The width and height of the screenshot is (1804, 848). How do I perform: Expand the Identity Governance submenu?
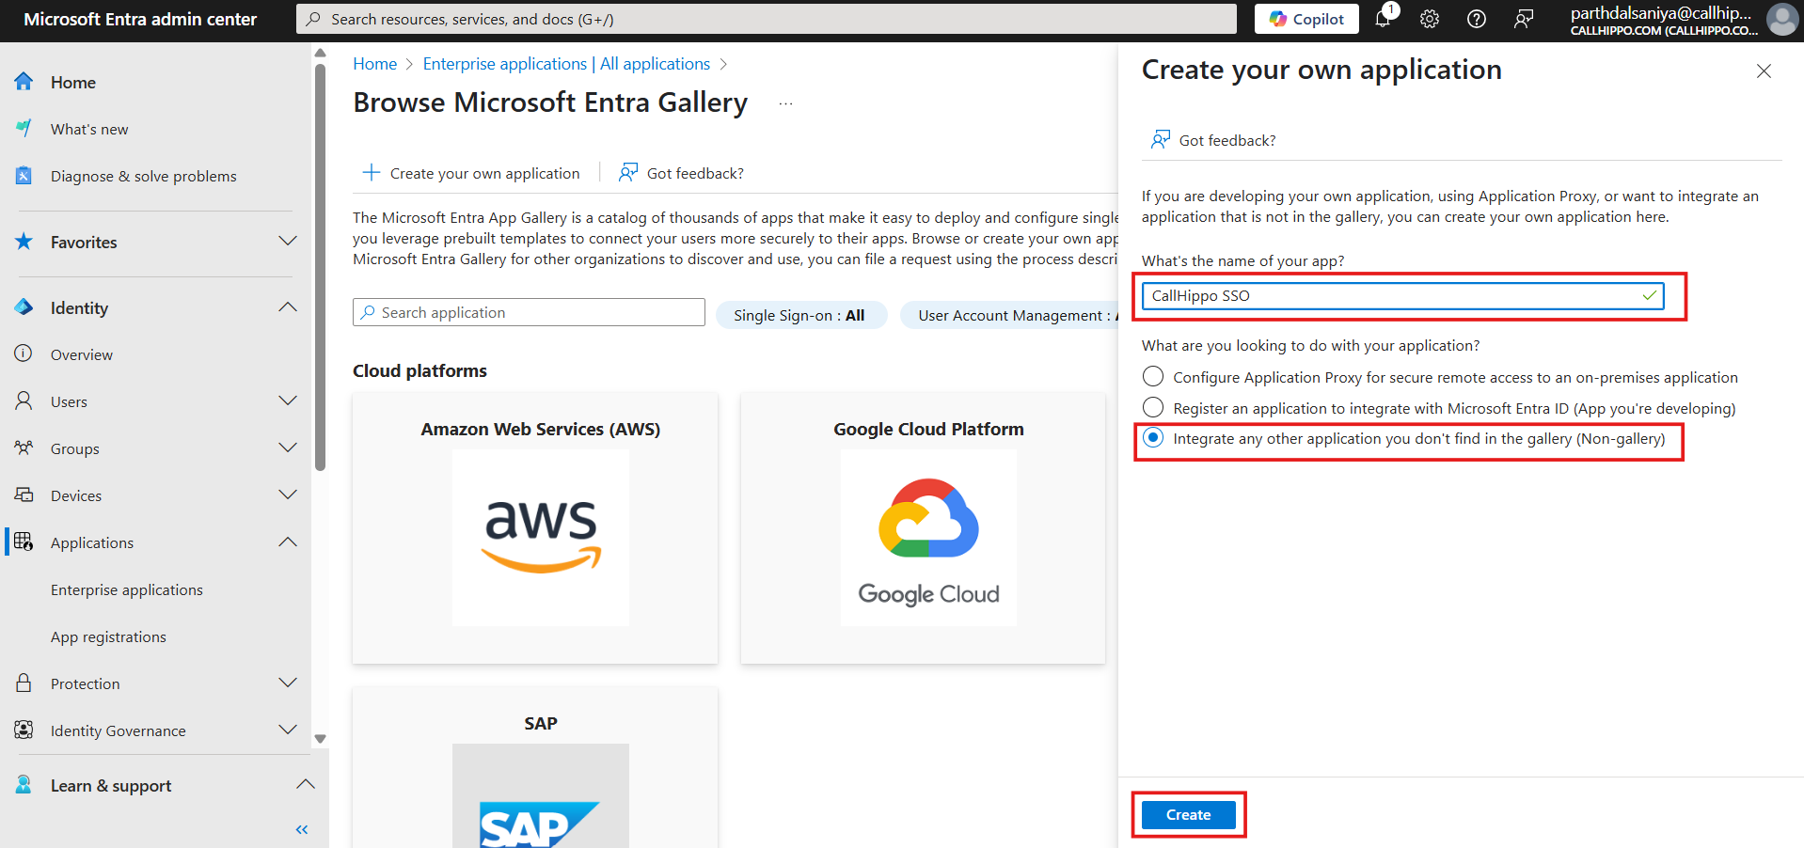(x=288, y=730)
